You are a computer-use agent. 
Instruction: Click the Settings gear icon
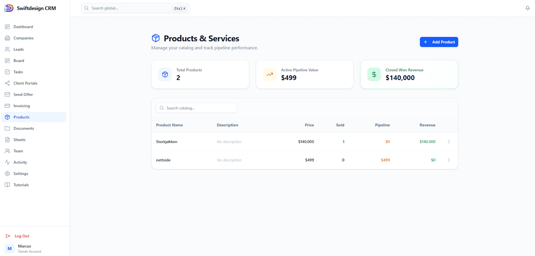[7, 174]
